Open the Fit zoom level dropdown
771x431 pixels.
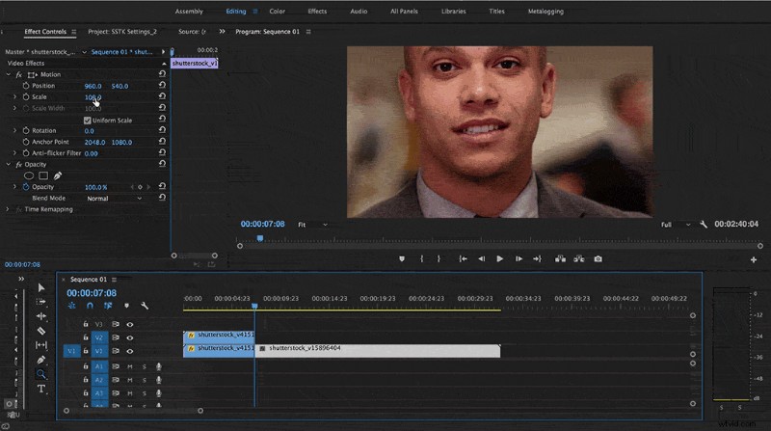tap(312, 225)
